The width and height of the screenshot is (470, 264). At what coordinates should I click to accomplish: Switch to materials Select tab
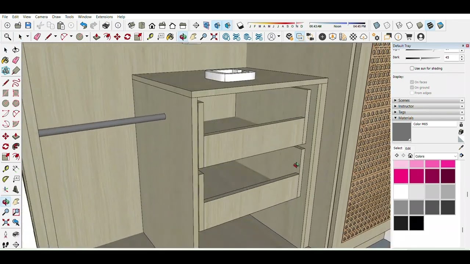(x=398, y=148)
